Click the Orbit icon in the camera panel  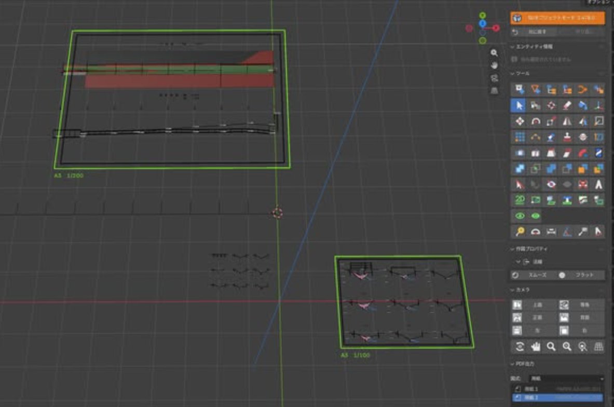519,347
